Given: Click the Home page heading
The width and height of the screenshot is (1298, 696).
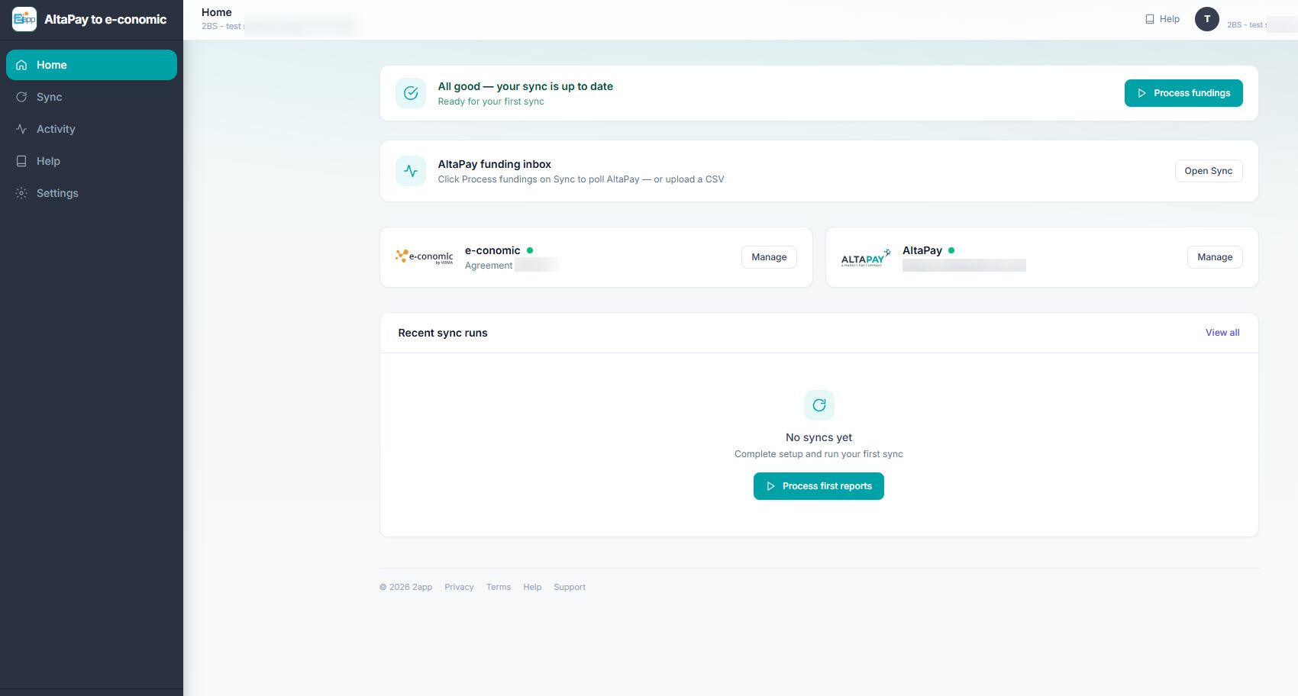Looking at the screenshot, I should pos(217,12).
